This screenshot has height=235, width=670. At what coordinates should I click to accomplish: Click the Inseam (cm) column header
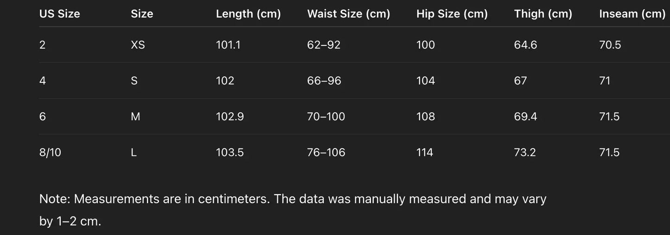pyautogui.click(x=632, y=14)
